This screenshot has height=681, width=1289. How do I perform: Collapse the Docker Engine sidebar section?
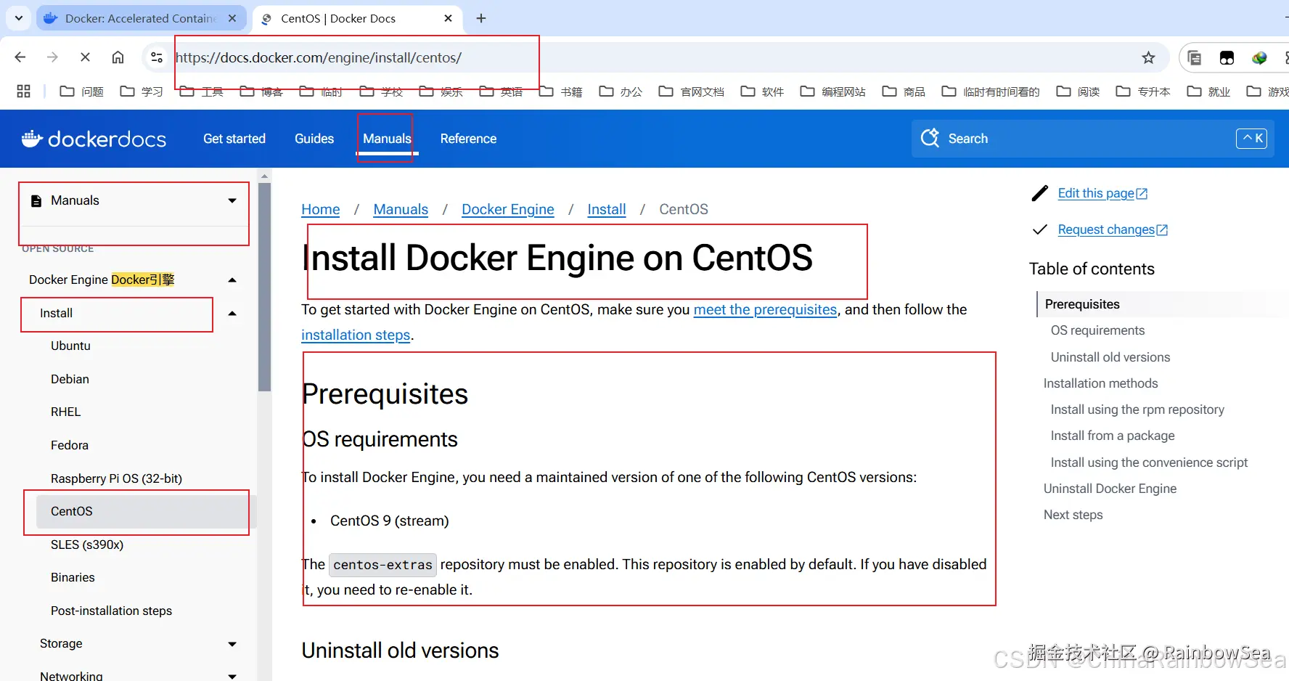point(232,280)
